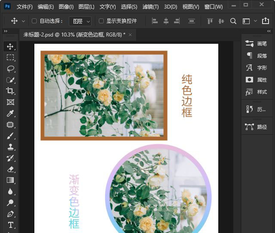Viewport: 275px width, 233px height.
Task: Select the Crop tool
Action: pyautogui.click(x=10, y=91)
